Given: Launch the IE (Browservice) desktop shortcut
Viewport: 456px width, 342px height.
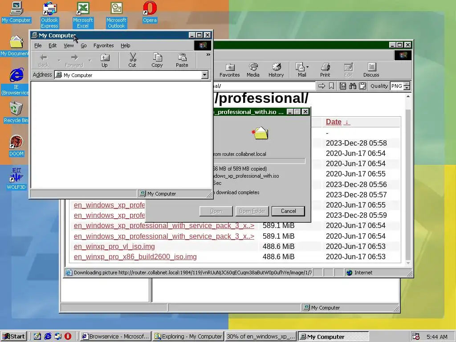Looking at the screenshot, I should pyautogui.click(x=16, y=82).
